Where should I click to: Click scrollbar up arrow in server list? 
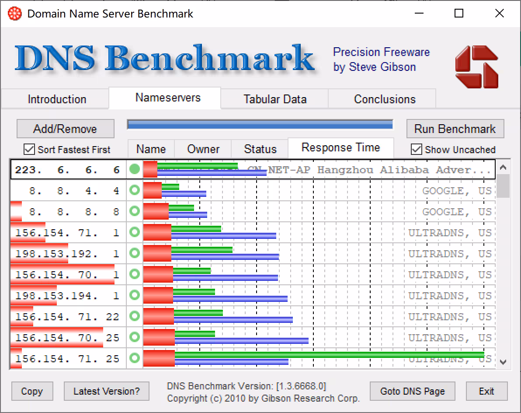[503, 167]
